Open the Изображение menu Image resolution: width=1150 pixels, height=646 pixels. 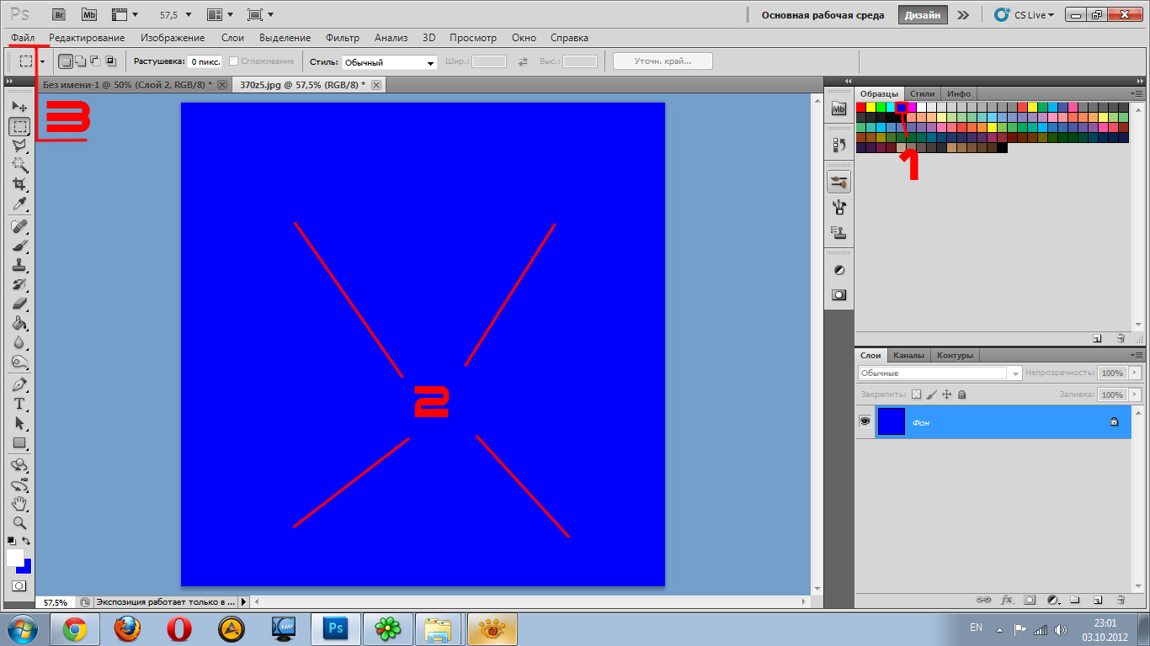point(173,38)
